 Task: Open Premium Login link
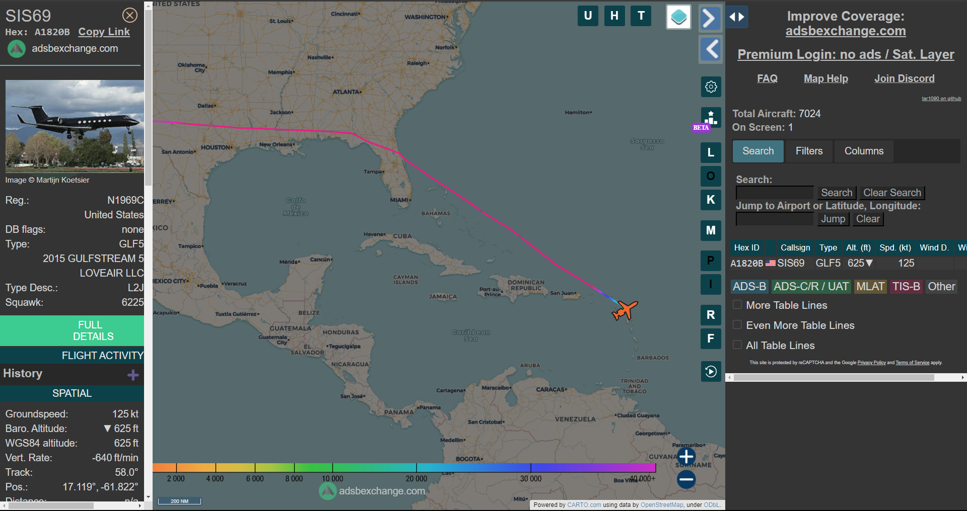(846, 54)
